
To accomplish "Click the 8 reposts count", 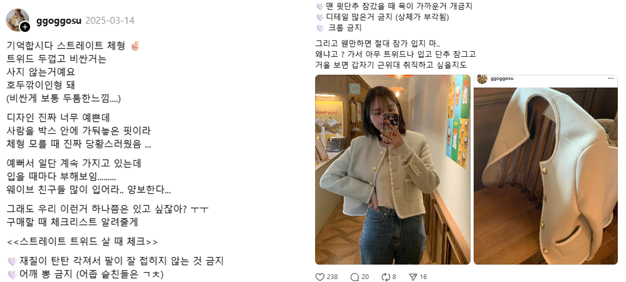I will (395, 277).
